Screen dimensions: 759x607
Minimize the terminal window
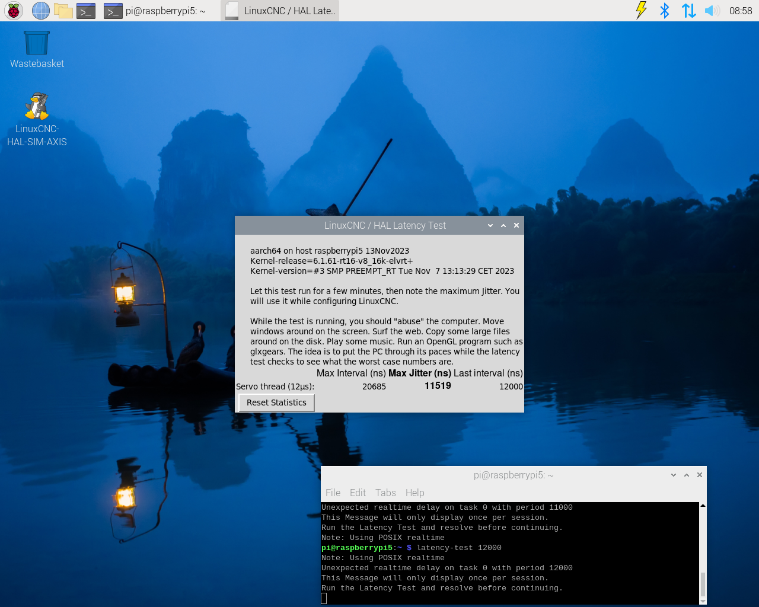[x=674, y=475]
